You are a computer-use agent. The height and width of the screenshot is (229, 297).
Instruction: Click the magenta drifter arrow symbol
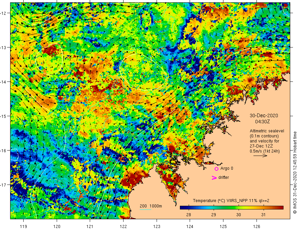tap(214, 177)
